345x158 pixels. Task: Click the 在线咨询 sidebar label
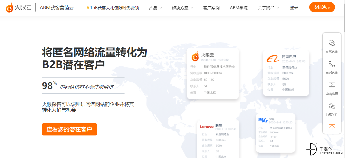332,52
